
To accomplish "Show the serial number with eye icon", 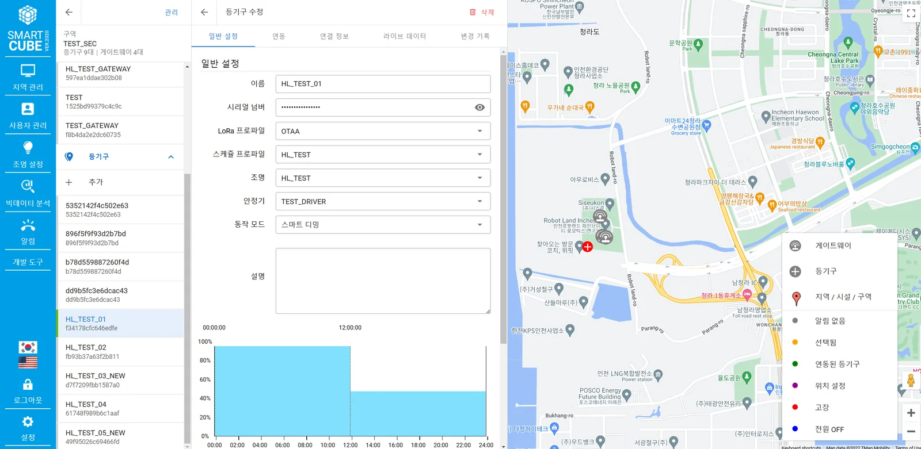I will point(479,108).
